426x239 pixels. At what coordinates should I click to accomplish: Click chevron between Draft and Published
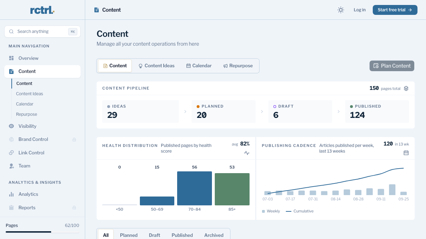339,112
